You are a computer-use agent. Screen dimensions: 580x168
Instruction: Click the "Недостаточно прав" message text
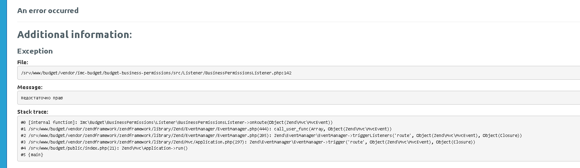coord(42,98)
